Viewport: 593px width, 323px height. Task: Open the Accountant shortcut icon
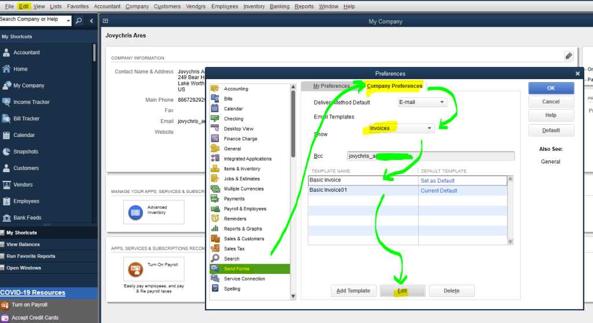6,53
